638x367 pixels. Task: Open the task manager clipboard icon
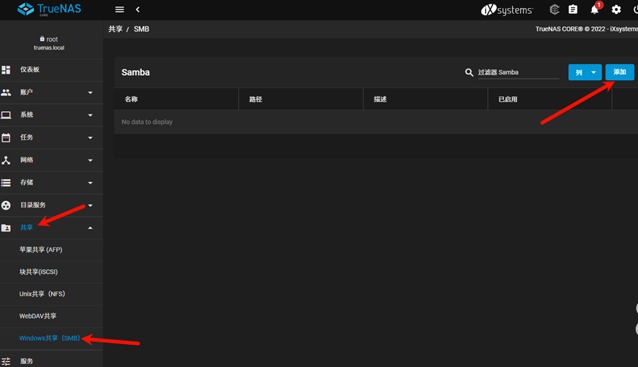pyautogui.click(x=573, y=9)
